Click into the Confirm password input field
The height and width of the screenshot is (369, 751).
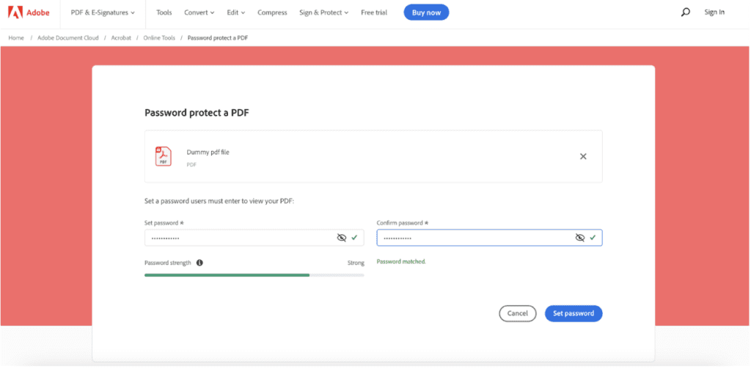(489, 237)
